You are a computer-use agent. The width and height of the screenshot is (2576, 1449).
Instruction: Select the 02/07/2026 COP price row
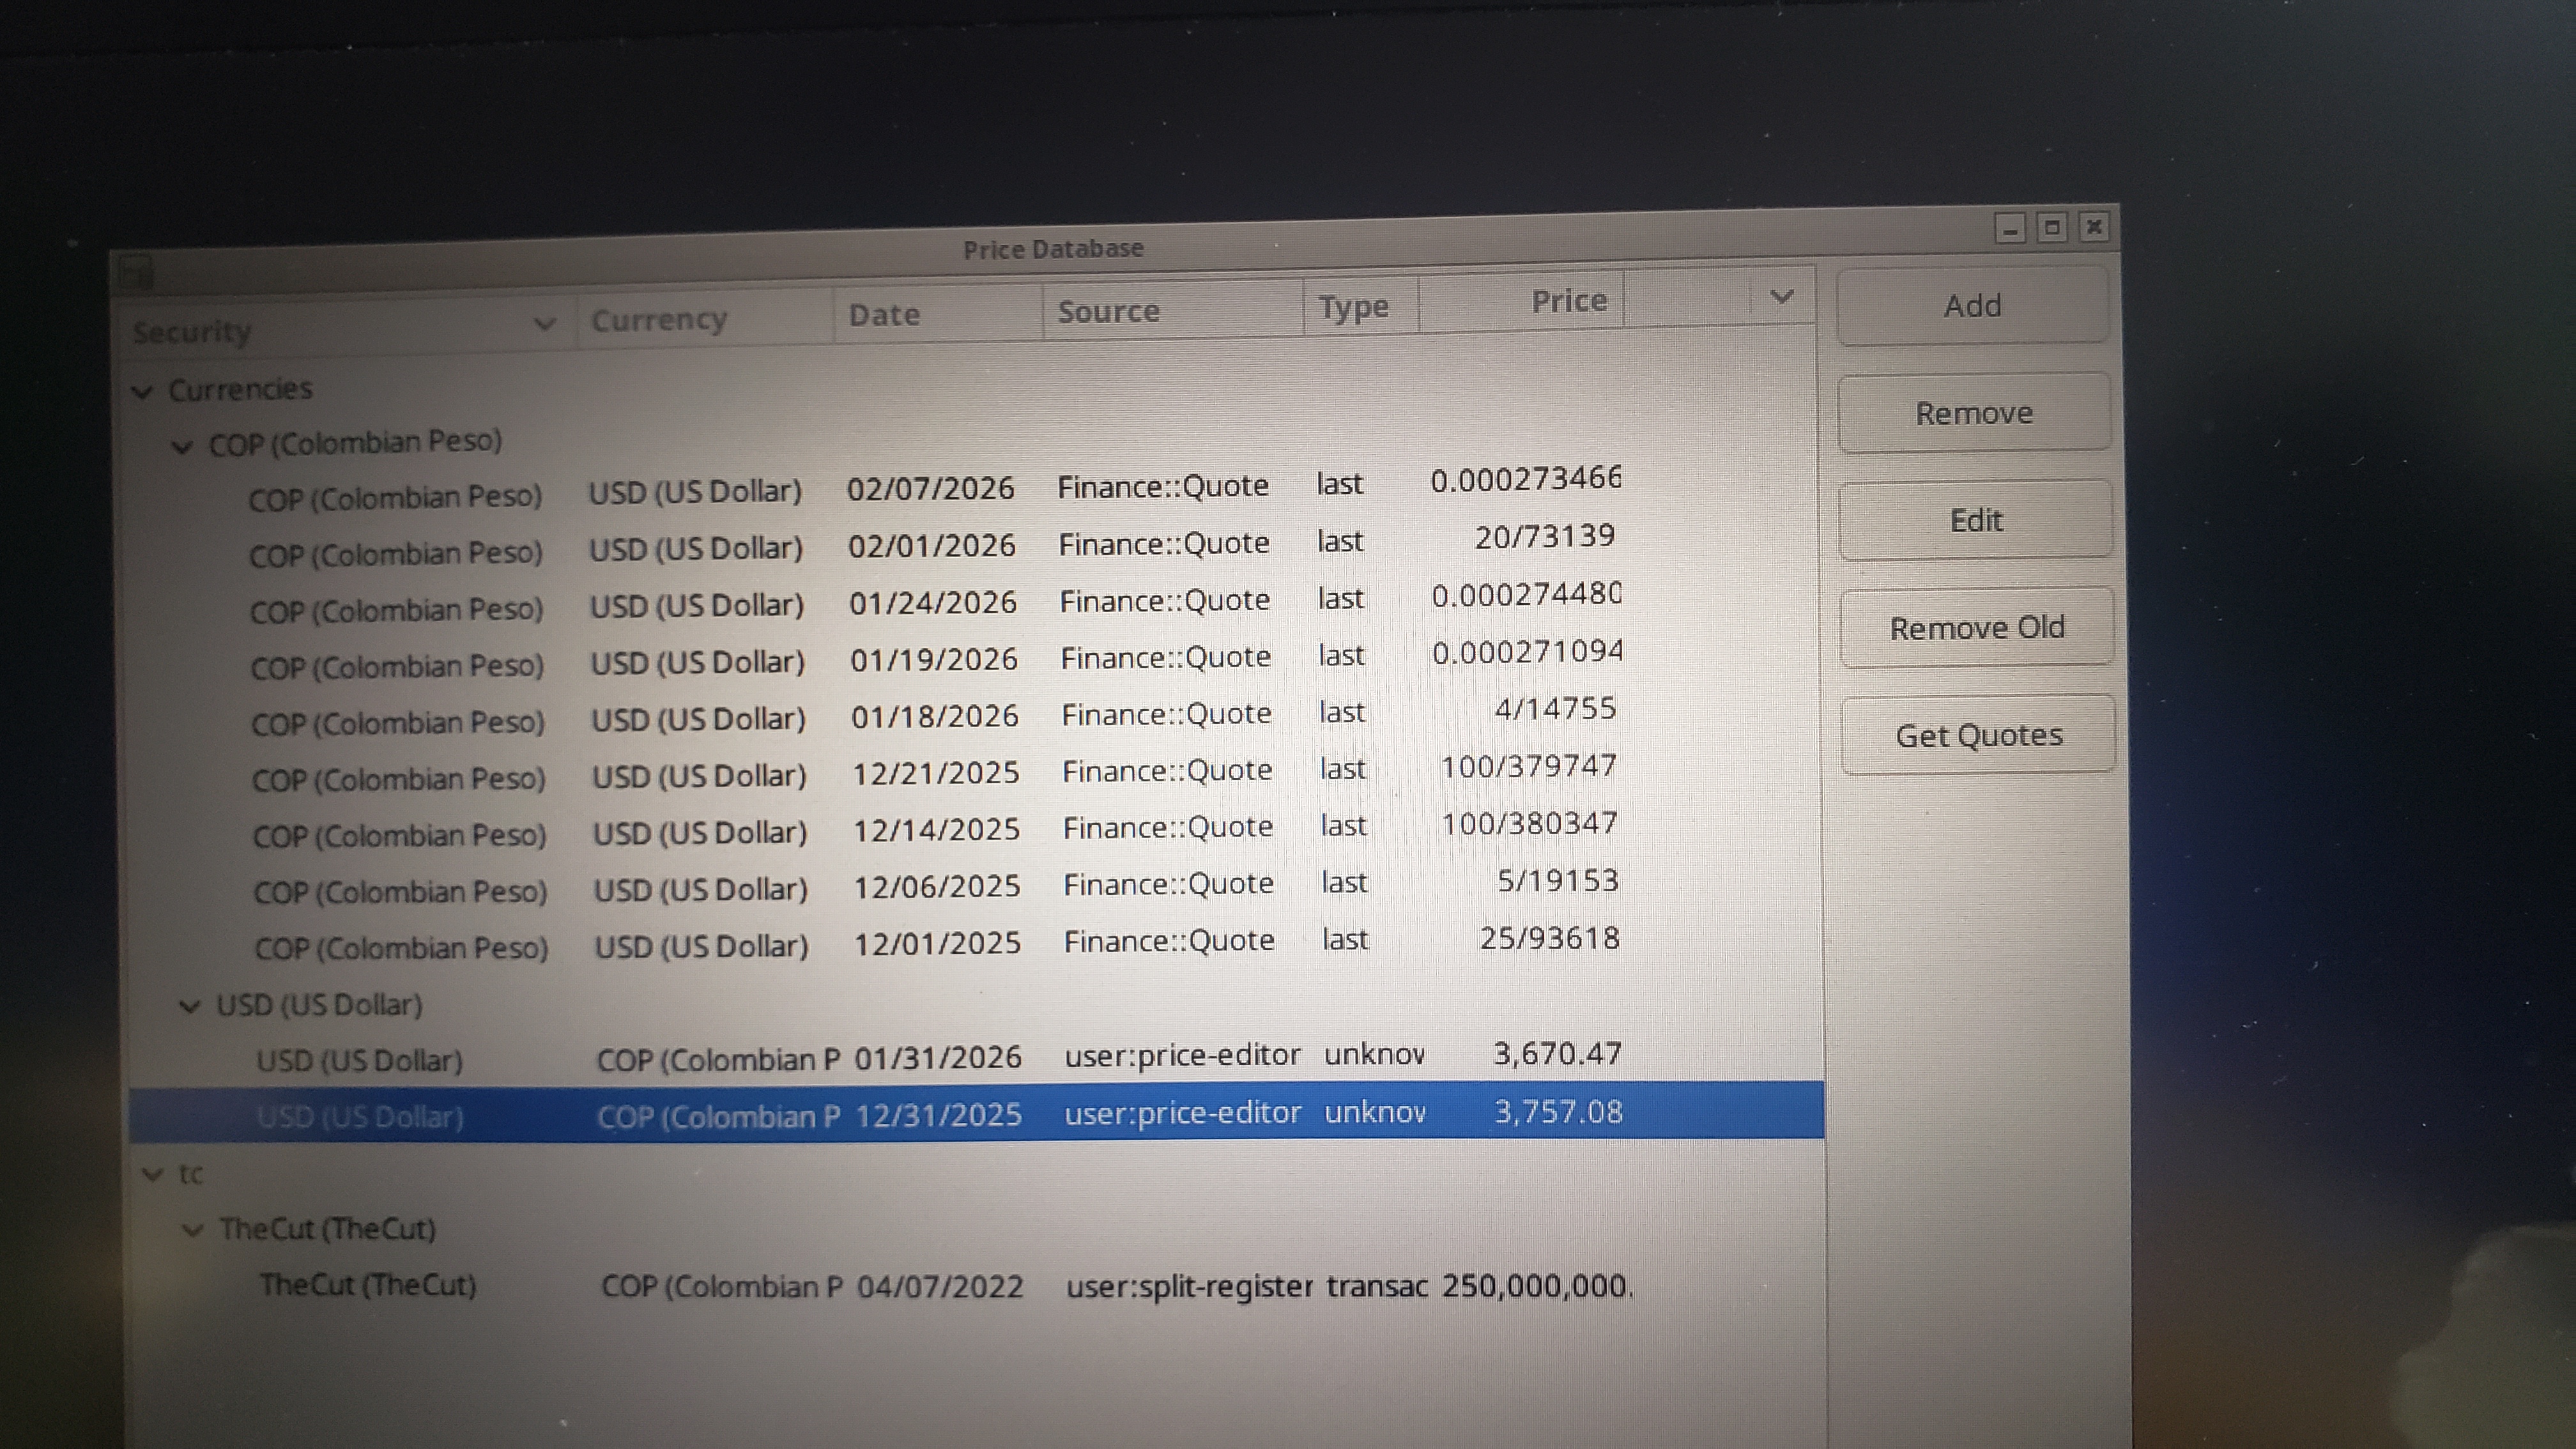pyautogui.click(x=930, y=488)
